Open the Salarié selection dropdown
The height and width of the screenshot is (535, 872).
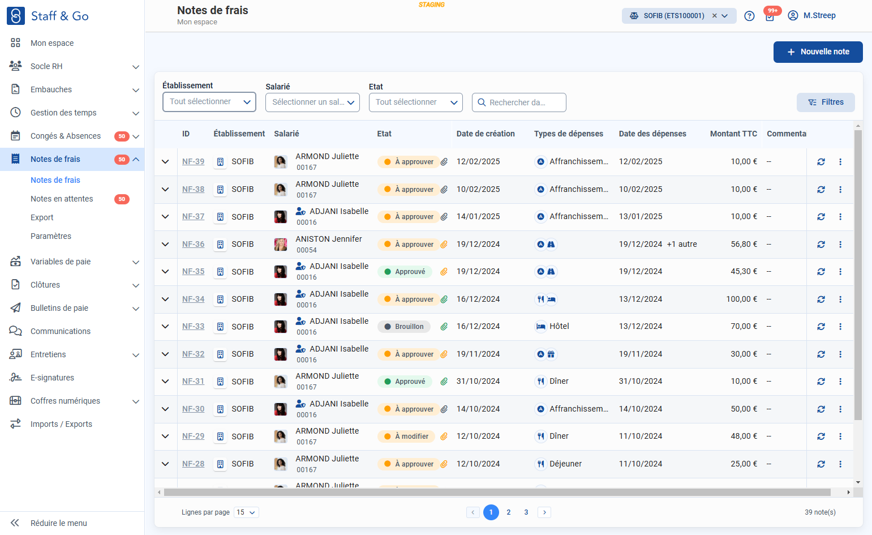tap(312, 102)
